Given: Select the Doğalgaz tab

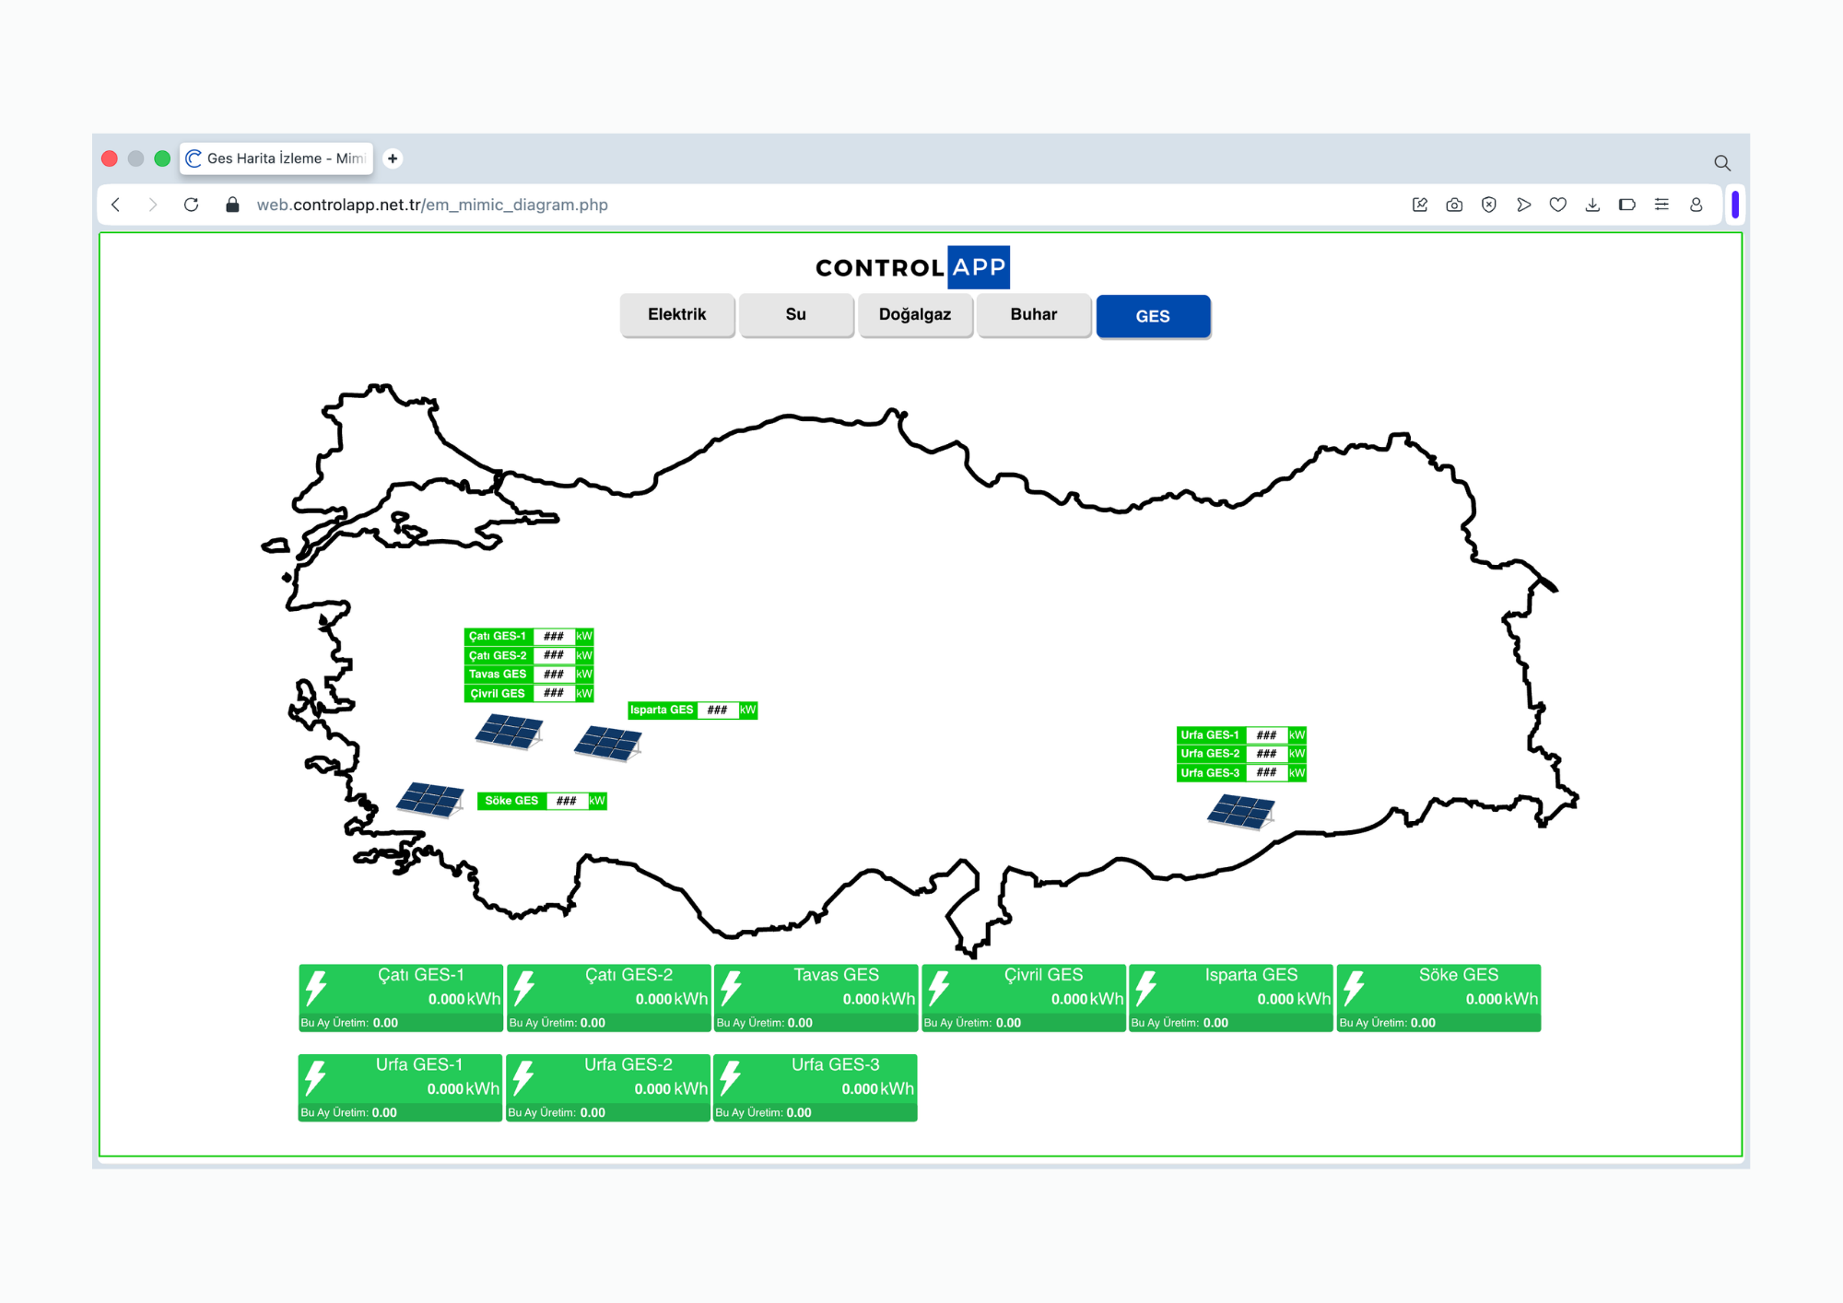Looking at the screenshot, I should (x=915, y=315).
